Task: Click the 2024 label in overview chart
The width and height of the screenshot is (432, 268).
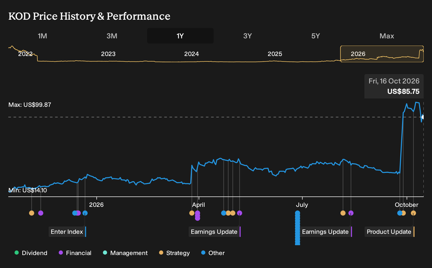Action: click(x=192, y=54)
